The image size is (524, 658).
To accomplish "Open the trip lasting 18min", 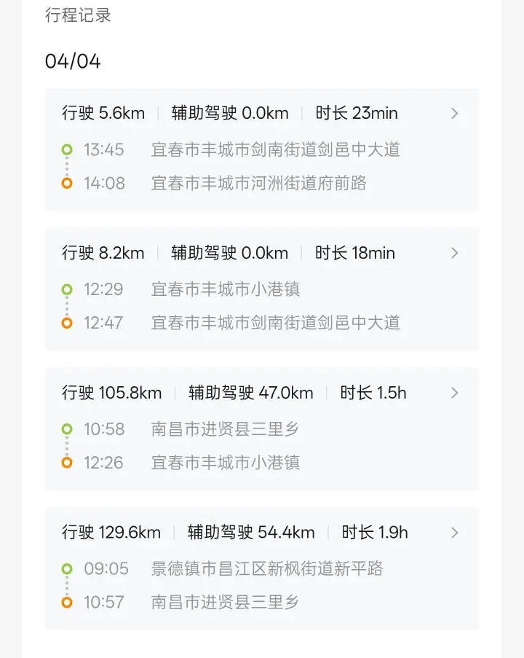I will click(355, 254).
